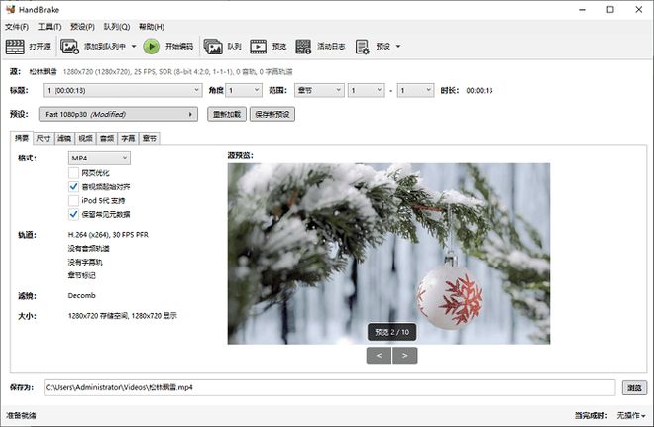The width and height of the screenshot is (654, 427).
Task: Click the Add to Queue (添加到队列) icon
Action: [x=70, y=46]
